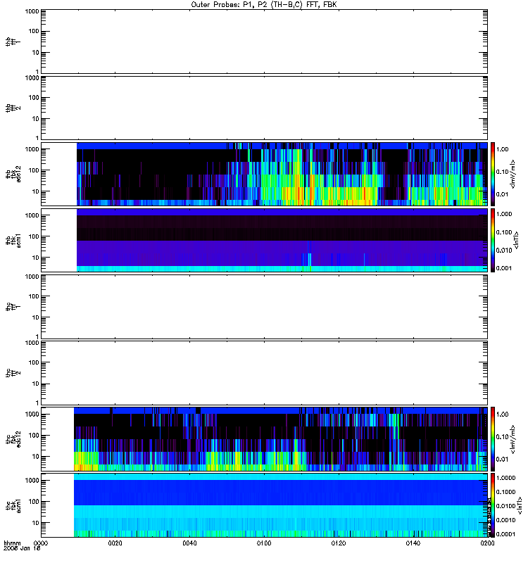
Task: Click the empty thc FFT panel numbered 2
Action: [265, 373]
